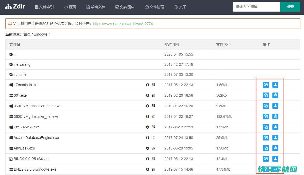Show QR code for AccessDatabaseEngine.exe
Viewport: 304px width, 175px height.
(x=153, y=138)
